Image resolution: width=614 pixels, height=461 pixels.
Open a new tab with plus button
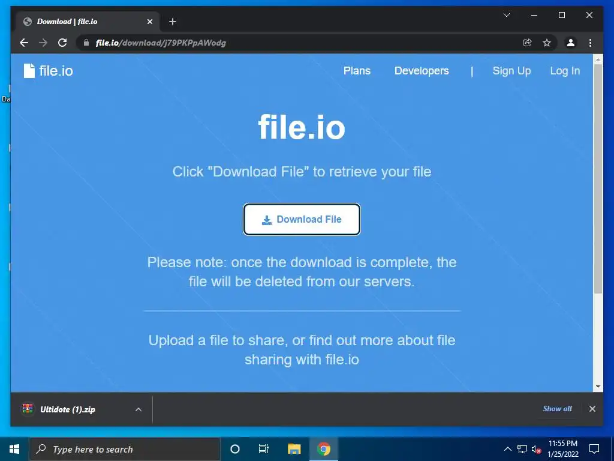[173, 22]
